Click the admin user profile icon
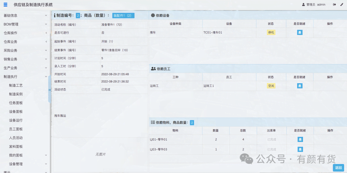This screenshot has width=347, height=173. [x=303, y=4]
